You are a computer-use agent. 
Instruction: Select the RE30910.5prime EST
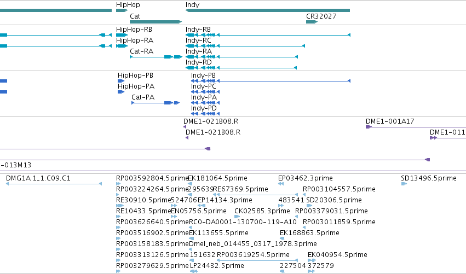120,206
